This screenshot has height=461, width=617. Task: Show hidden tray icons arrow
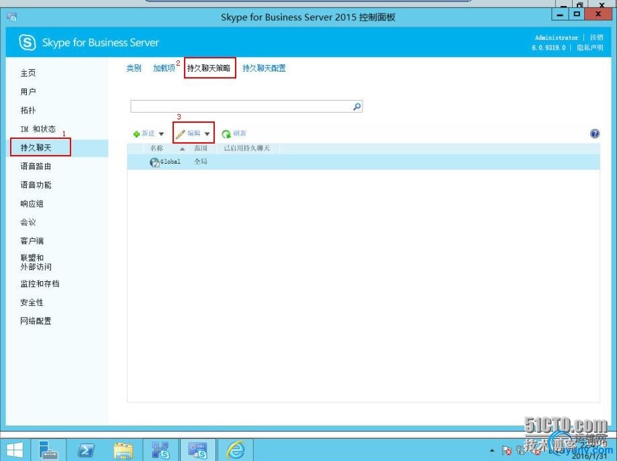tap(492, 450)
